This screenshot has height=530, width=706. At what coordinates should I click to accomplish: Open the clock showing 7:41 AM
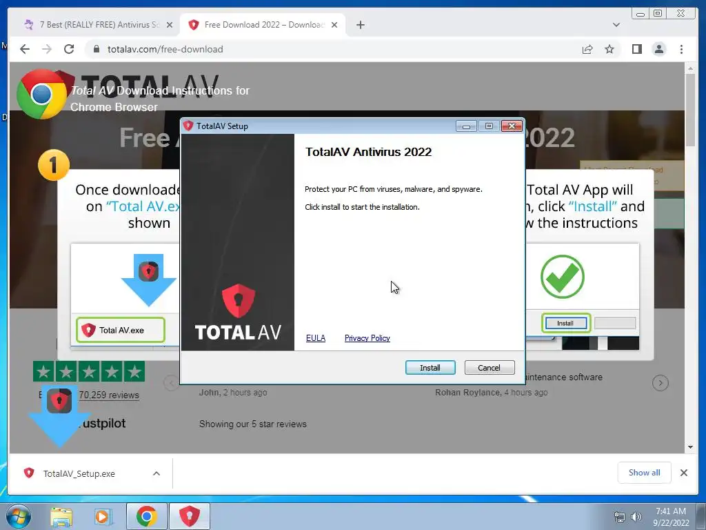coord(671,517)
